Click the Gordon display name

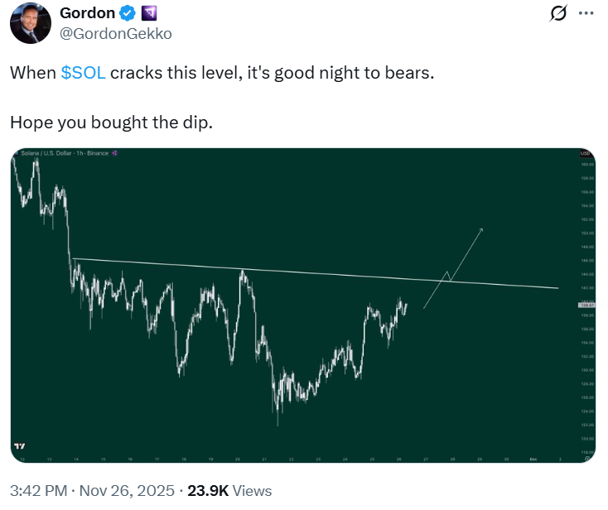tap(87, 14)
